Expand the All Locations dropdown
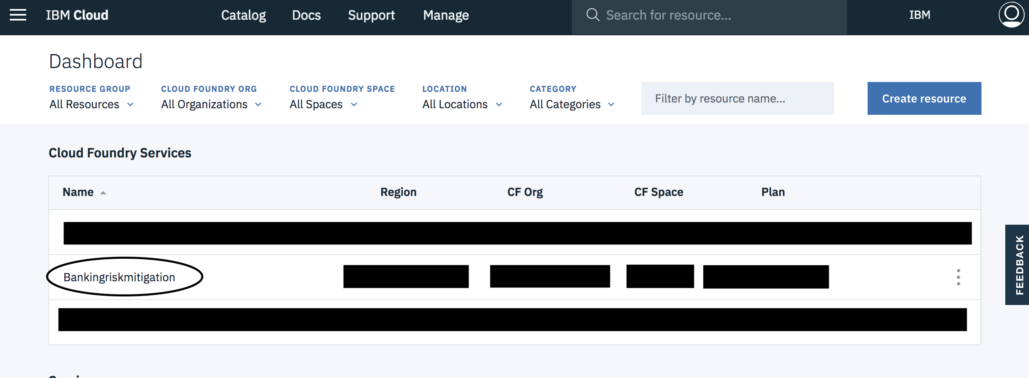 point(462,104)
